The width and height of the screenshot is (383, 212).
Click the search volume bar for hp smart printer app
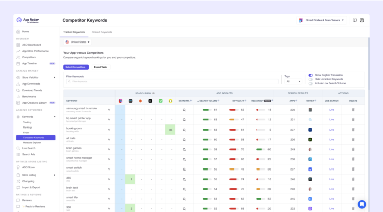click(x=207, y=120)
